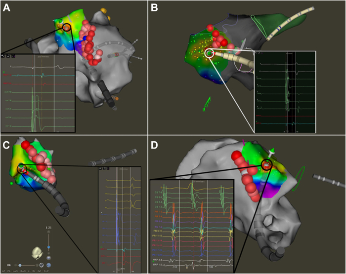Click the MAP 3-4 channel label in panel A

pyautogui.click(x=7, y=83)
